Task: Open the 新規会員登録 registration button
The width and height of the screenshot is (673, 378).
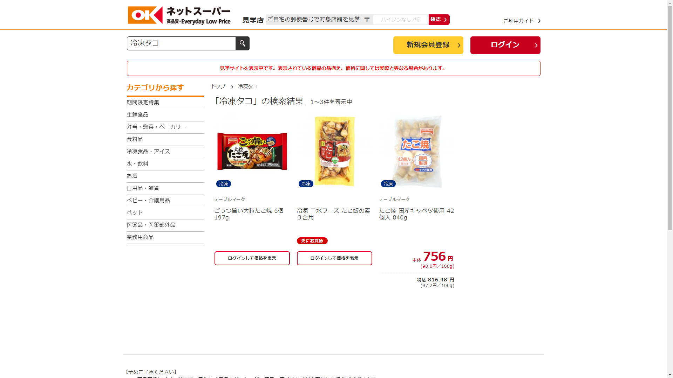Action: tap(428, 45)
